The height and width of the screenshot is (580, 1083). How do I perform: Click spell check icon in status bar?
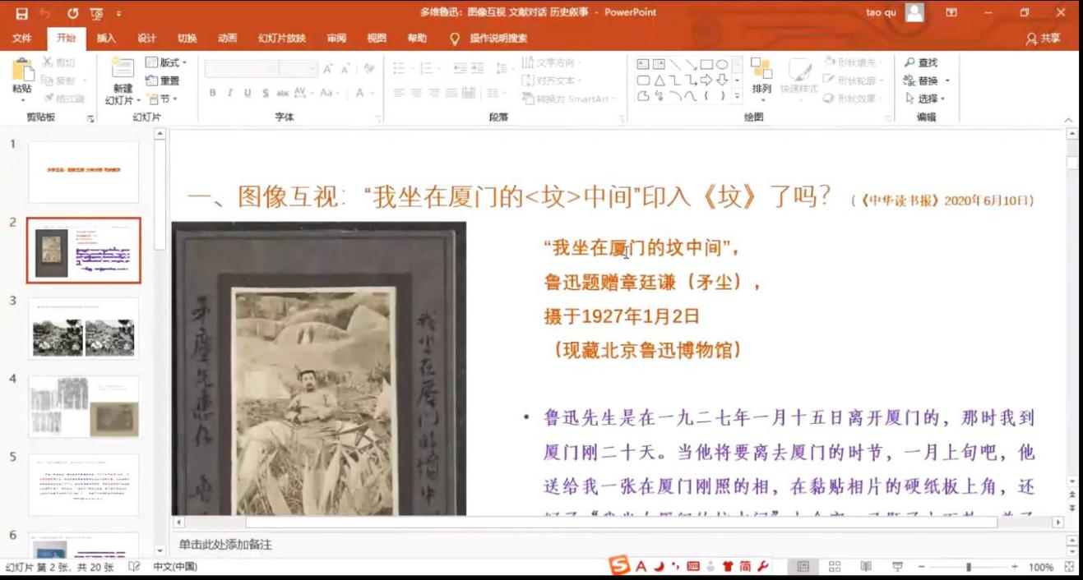point(135,567)
